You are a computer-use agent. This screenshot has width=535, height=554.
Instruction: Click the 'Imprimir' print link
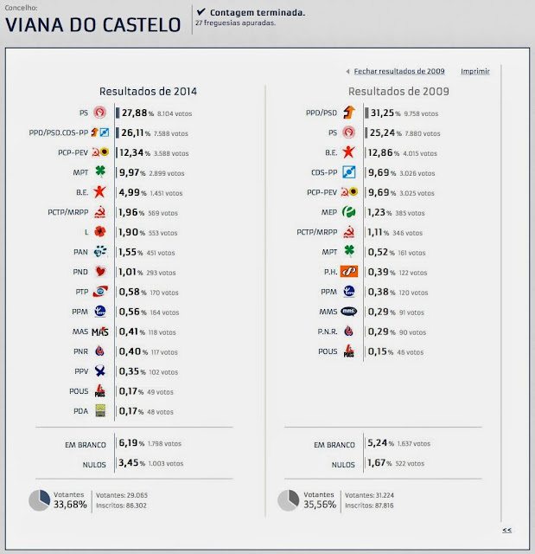474,72
